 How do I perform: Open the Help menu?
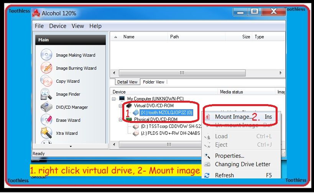pyautogui.click(x=95, y=26)
